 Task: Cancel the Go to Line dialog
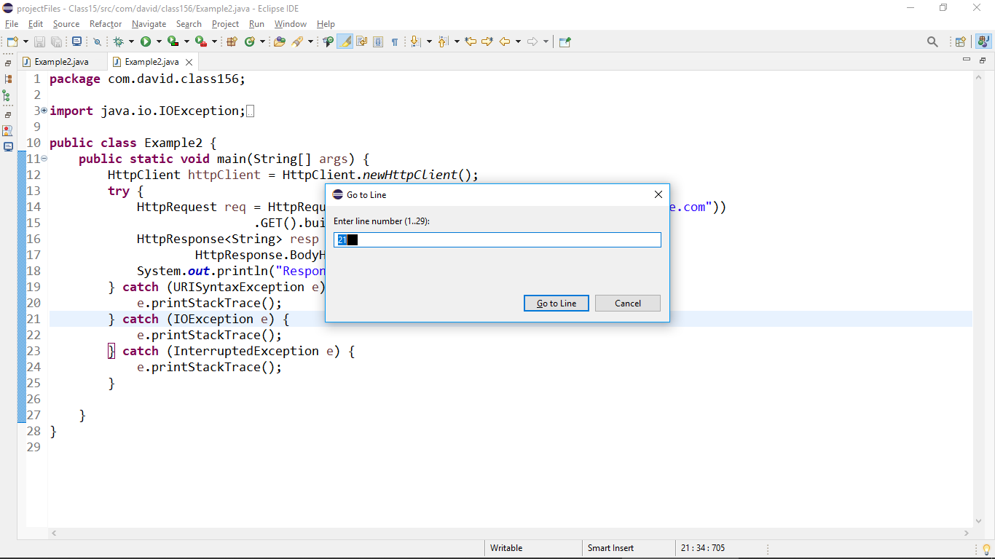point(627,303)
